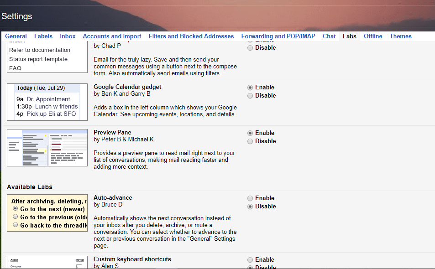
Task: Click the author line 'by Bruce D'
Action: click(x=108, y=205)
